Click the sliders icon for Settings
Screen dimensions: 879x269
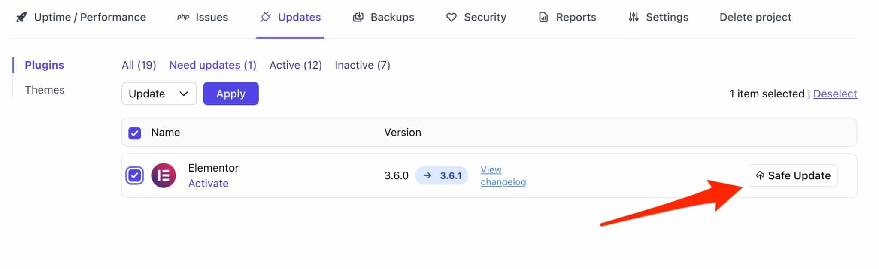click(633, 17)
